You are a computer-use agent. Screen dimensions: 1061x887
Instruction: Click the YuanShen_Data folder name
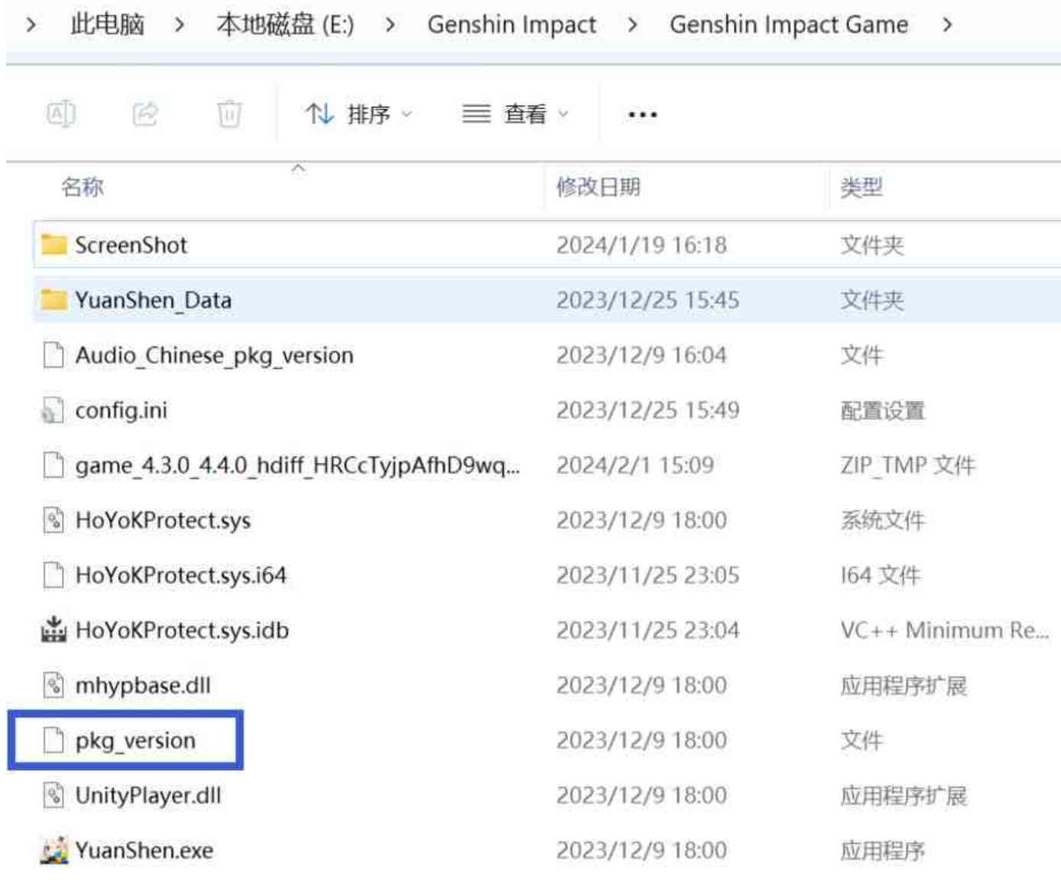point(153,300)
